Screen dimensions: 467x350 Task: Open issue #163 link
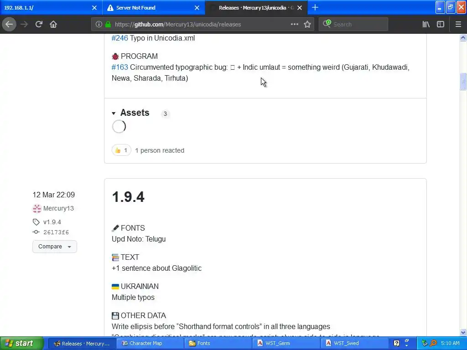pos(120,67)
